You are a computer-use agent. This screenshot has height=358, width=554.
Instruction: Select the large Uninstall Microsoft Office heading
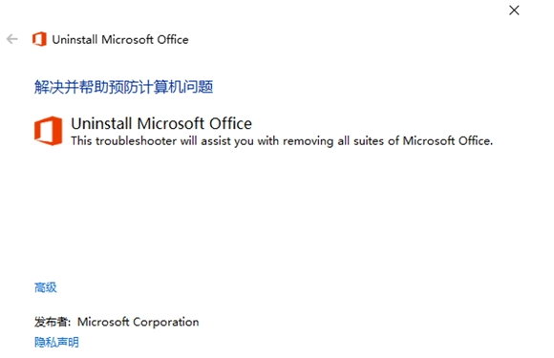pyautogui.click(x=161, y=123)
